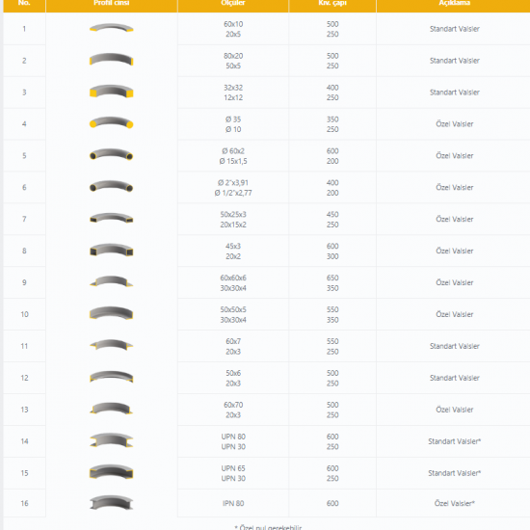530x530 pixels.
Task: Click row number 10 cell
Action: point(24,314)
